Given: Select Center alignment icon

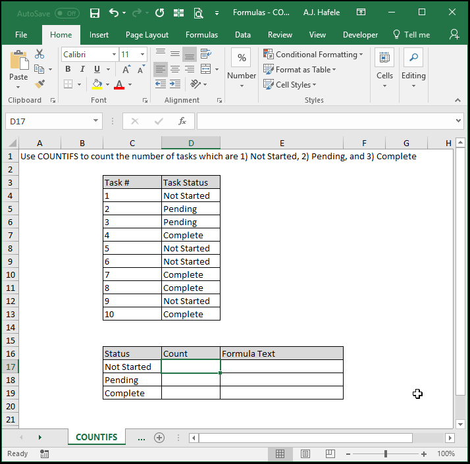Looking at the screenshot, I should click(x=175, y=69).
